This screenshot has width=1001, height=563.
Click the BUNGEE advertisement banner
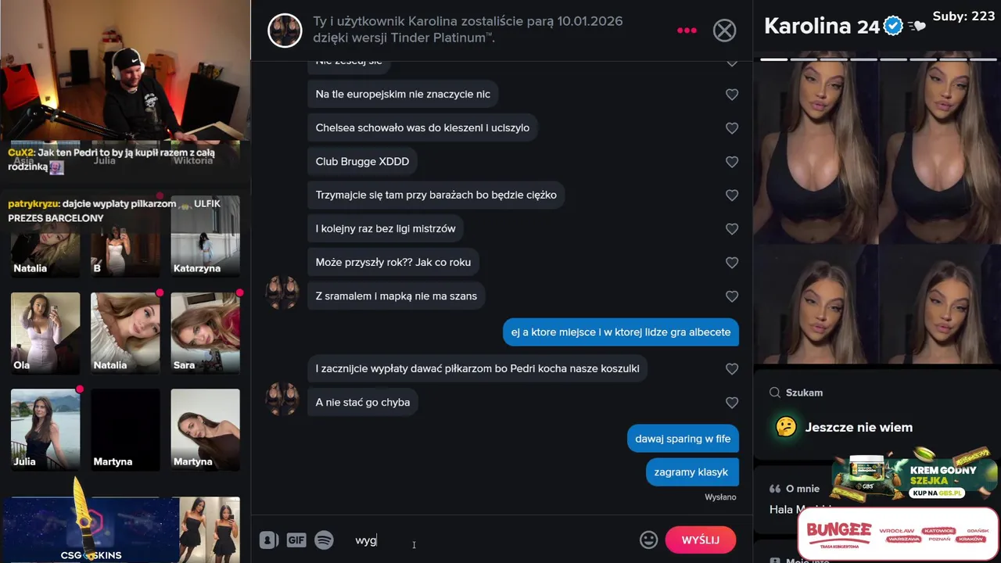[898, 533]
